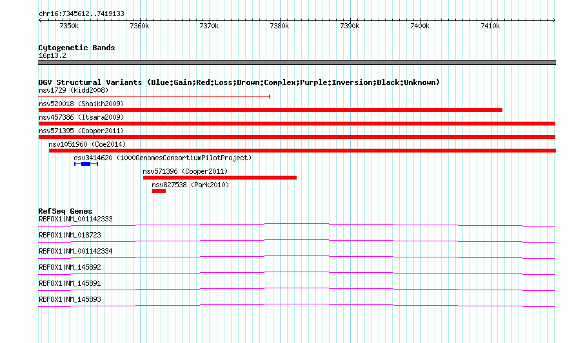Click the 7390k ruler mark

click(350, 26)
